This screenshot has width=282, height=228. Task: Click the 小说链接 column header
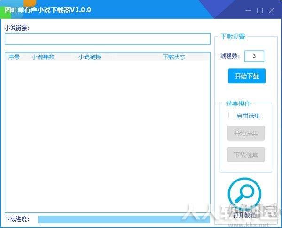click(x=90, y=57)
